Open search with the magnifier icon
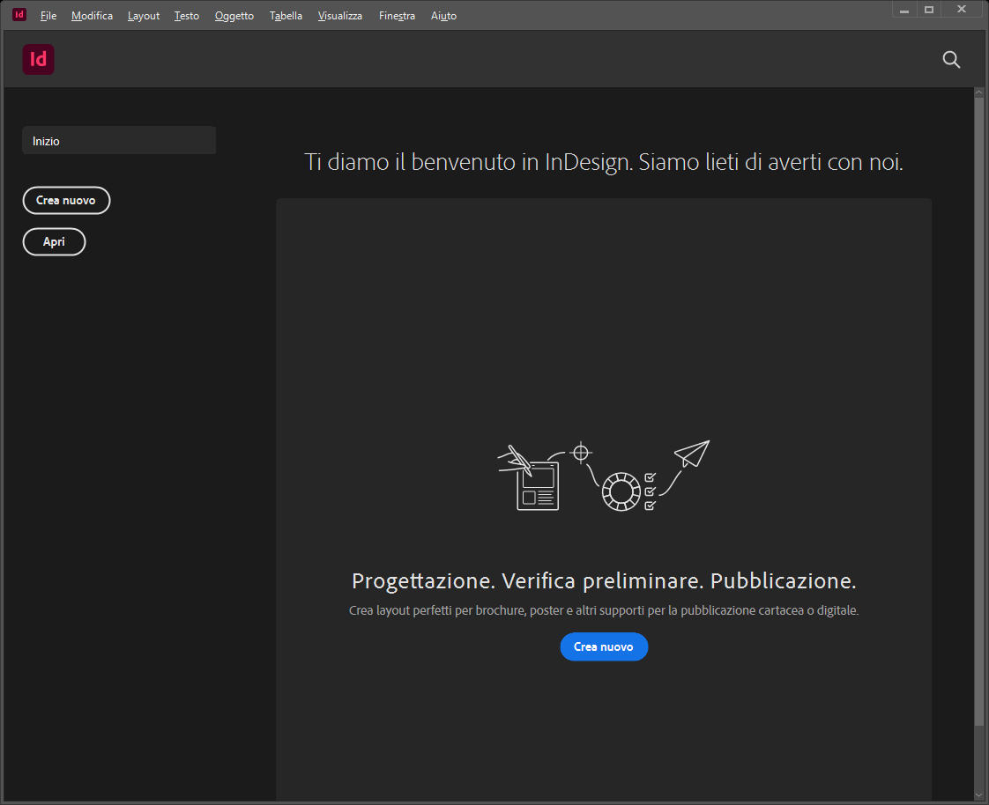989x805 pixels. click(951, 59)
